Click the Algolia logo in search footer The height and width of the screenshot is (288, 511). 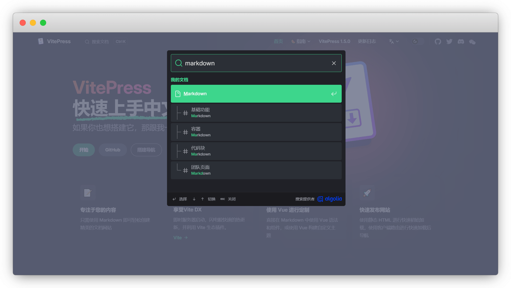[x=329, y=199]
